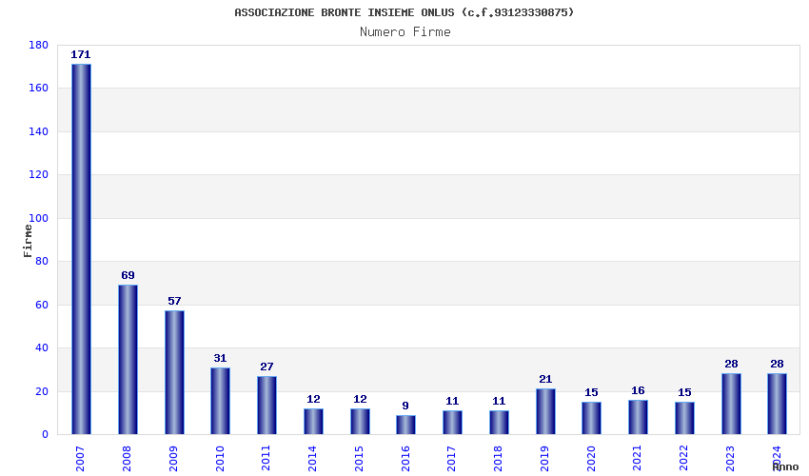The height and width of the screenshot is (476, 809).
Task: Click the y-axis tick '120'
Action: coord(39,174)
